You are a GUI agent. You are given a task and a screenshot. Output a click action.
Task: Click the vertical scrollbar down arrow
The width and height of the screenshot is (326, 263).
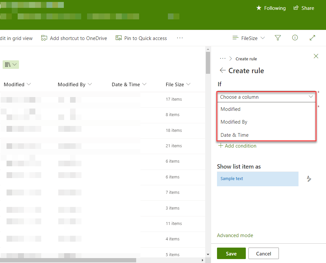(208, 254)
